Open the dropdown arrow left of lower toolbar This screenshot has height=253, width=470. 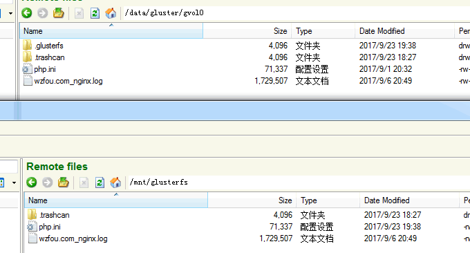[x=14, y=182]
